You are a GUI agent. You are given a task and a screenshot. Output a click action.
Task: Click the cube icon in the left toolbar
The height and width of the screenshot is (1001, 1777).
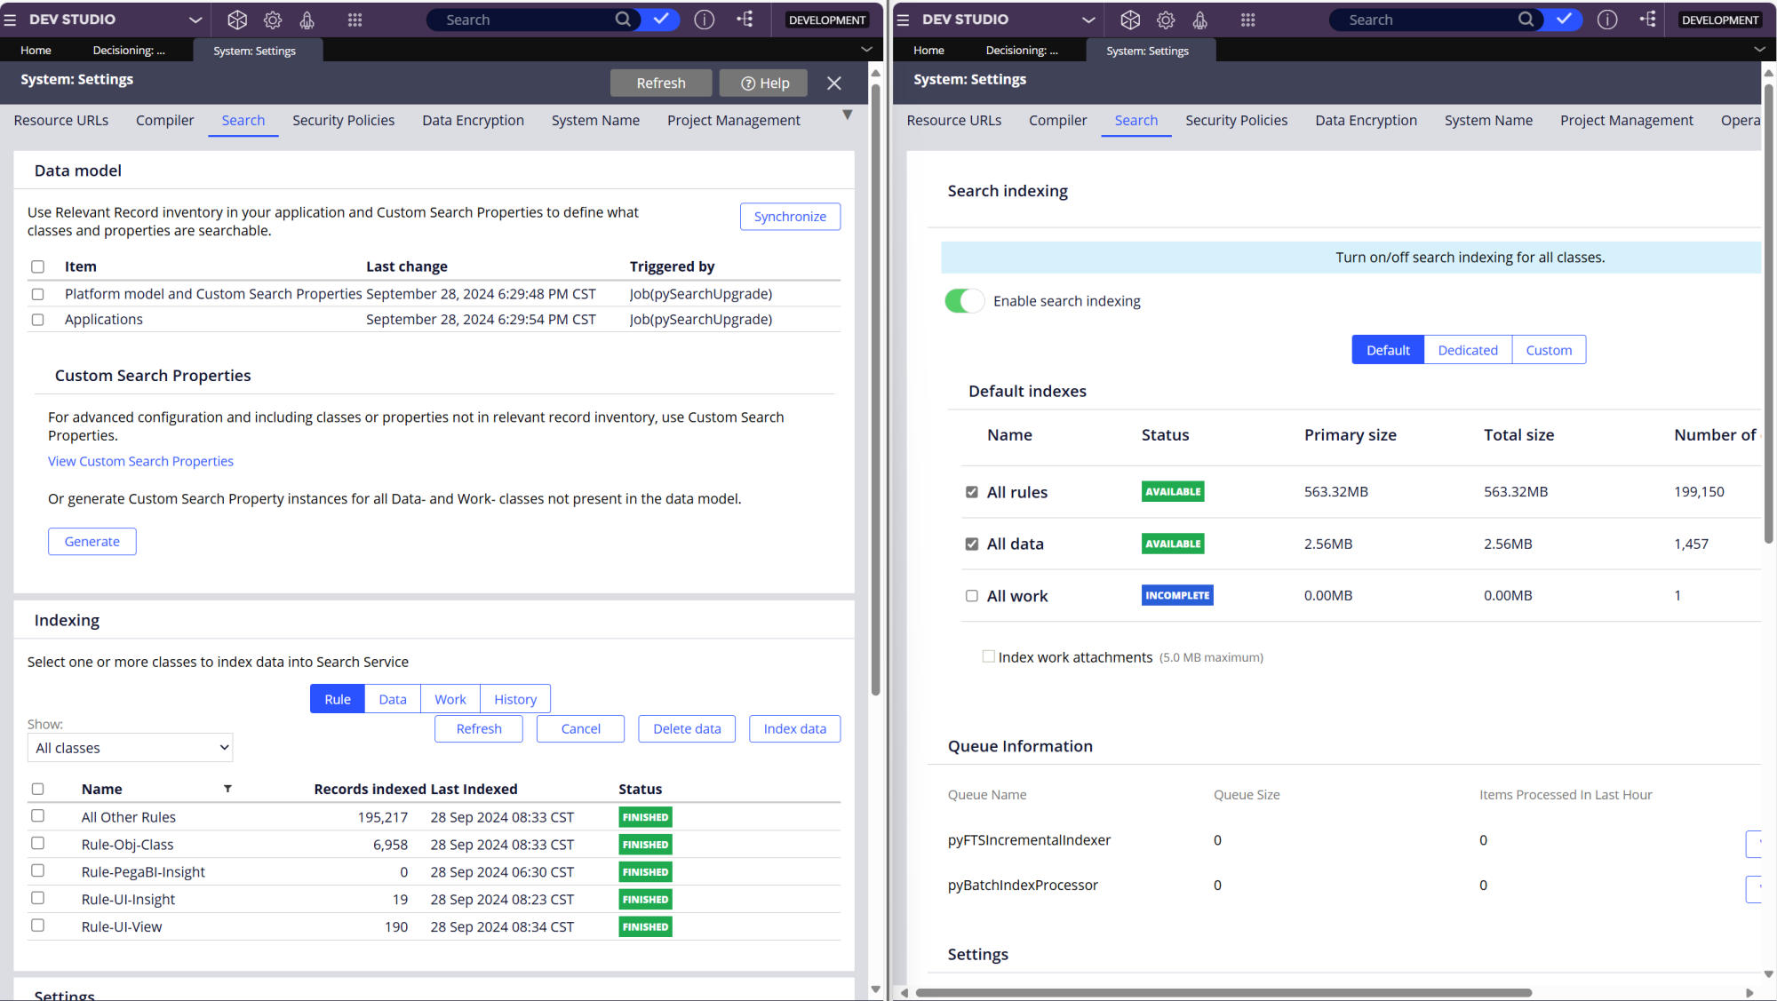pos(237,20)
